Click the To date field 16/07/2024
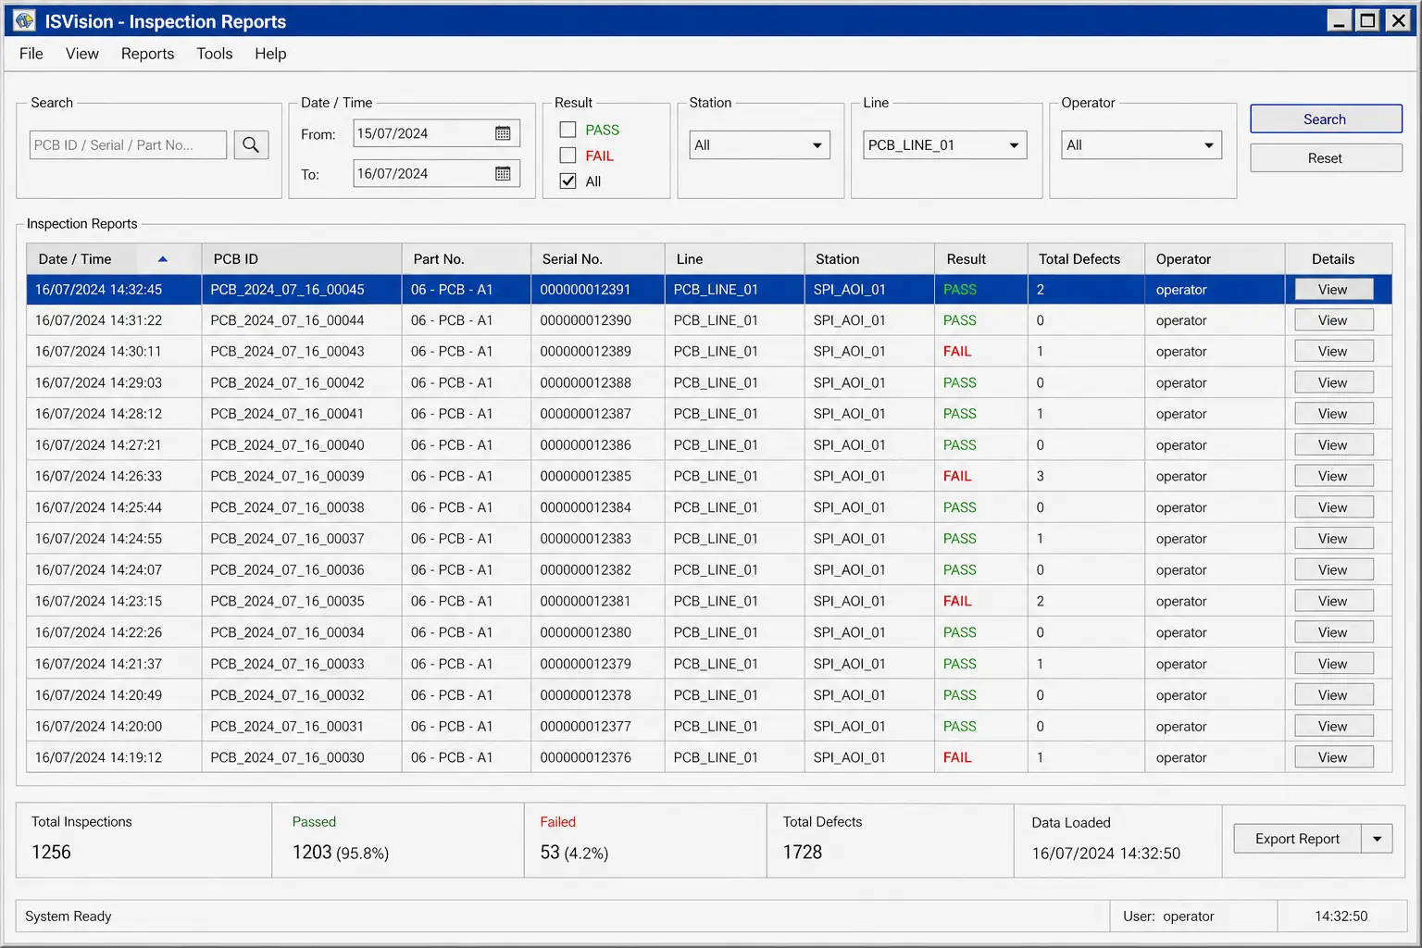 click(436, 173)
